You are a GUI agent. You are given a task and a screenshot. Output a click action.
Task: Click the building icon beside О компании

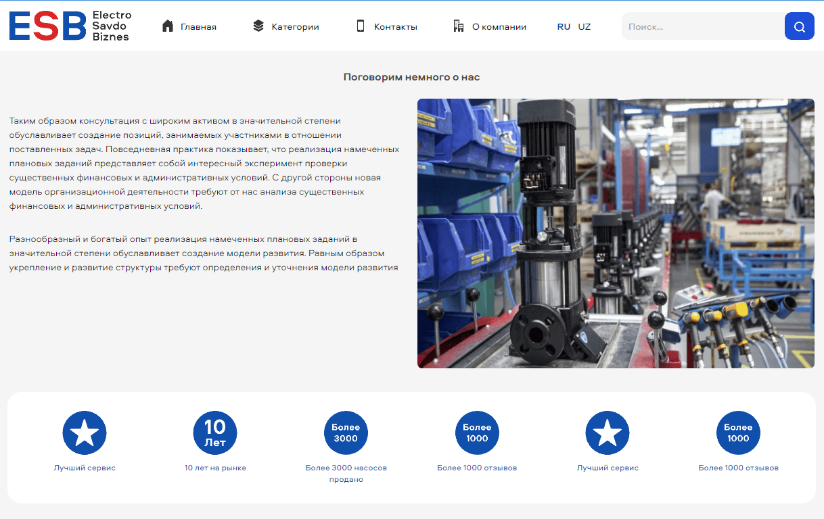coord(459,26)
